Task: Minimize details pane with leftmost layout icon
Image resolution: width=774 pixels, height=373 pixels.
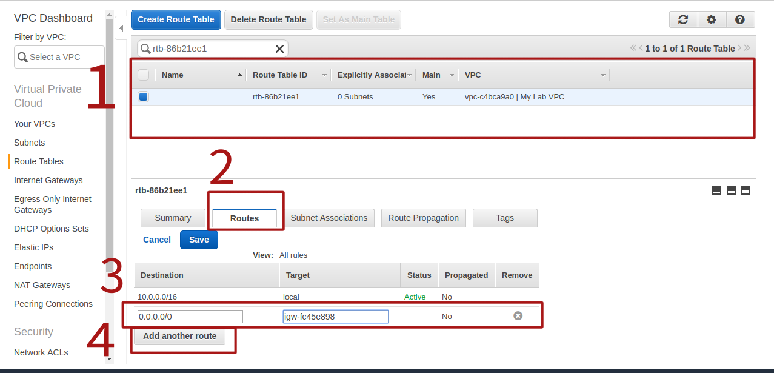Action: [716, 190]
